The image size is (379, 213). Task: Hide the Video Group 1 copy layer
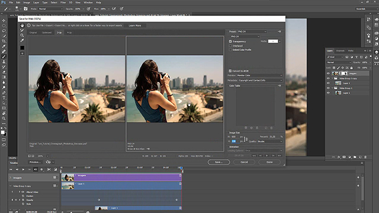328,79
